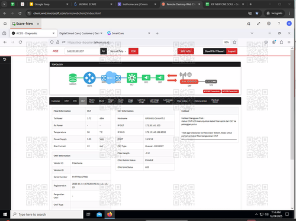Click the fullscreen expand arrows icon
296x221 pixels.
[259, 24]
